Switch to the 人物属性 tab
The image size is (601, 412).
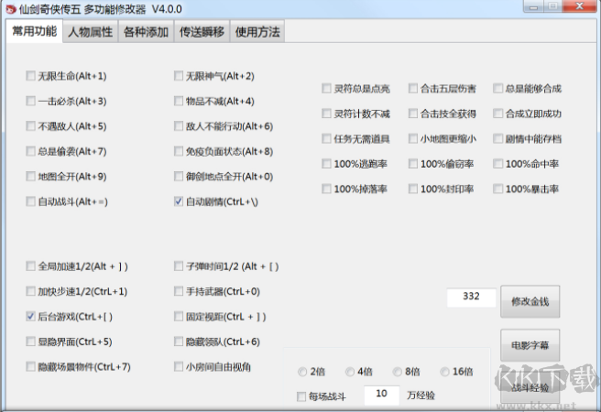point(91,31)
